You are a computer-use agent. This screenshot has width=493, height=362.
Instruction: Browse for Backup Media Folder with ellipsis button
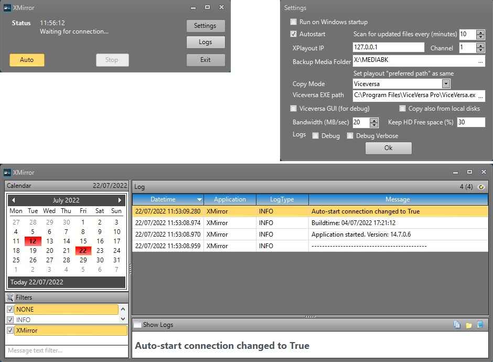tap(480, 61)
